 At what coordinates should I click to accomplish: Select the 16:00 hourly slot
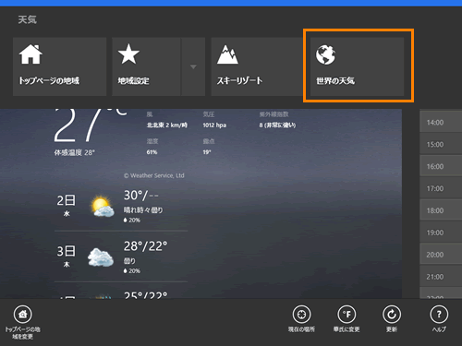[x=441, y=166]
